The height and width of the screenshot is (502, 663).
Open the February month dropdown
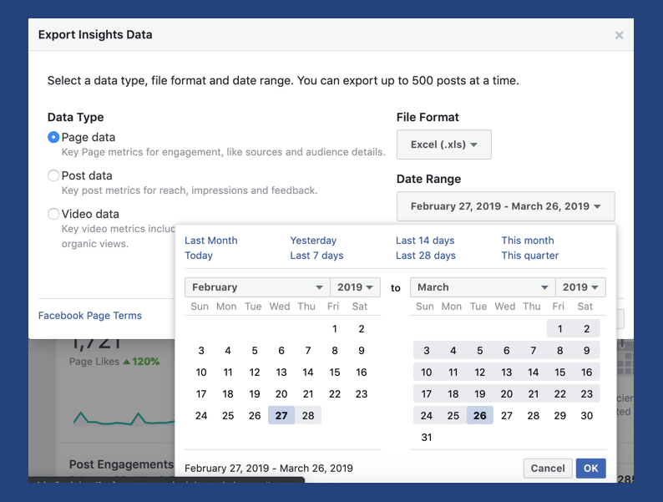[257, 287]
